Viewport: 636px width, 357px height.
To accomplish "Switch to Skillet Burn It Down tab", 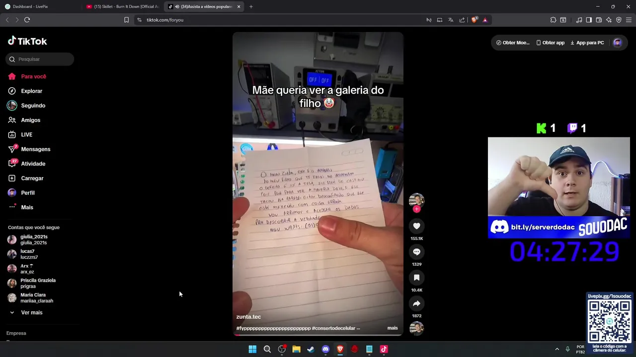I will click(x=123, y=6).
